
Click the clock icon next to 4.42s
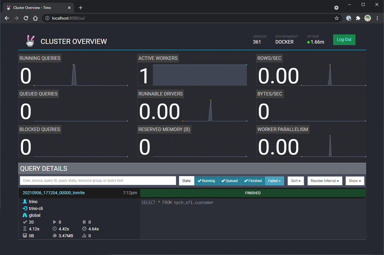tap(54, 229)
